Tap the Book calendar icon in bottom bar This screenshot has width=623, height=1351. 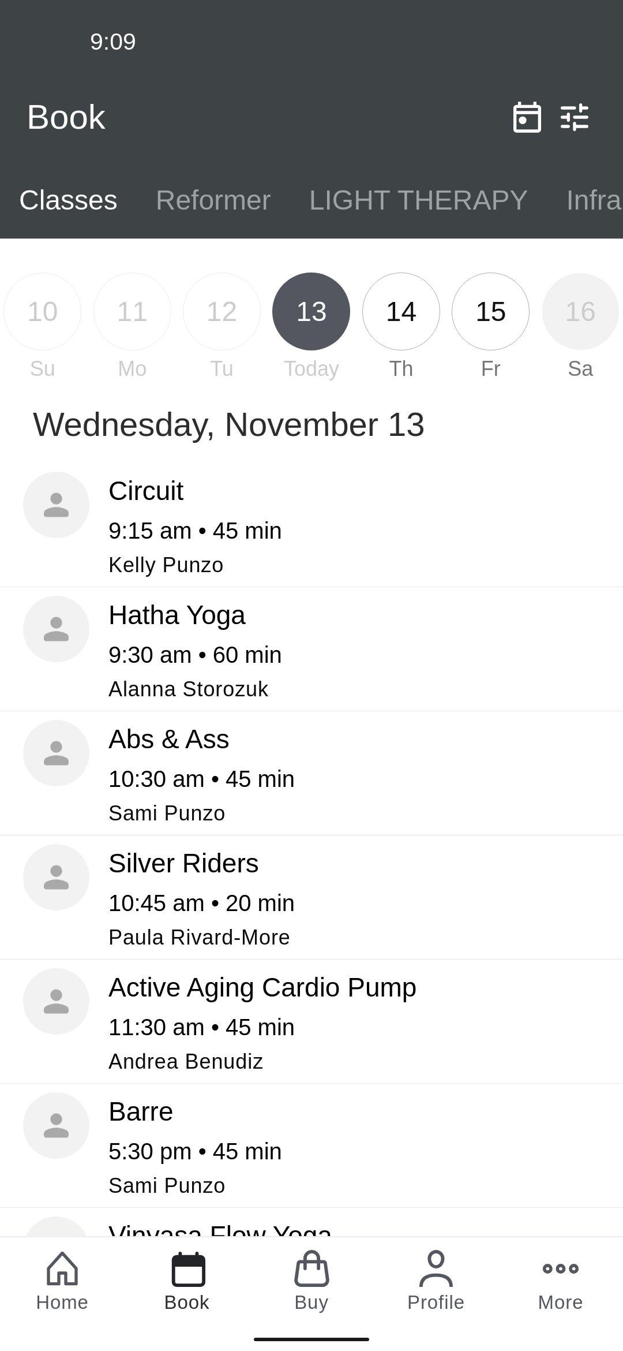(187, 1269)
